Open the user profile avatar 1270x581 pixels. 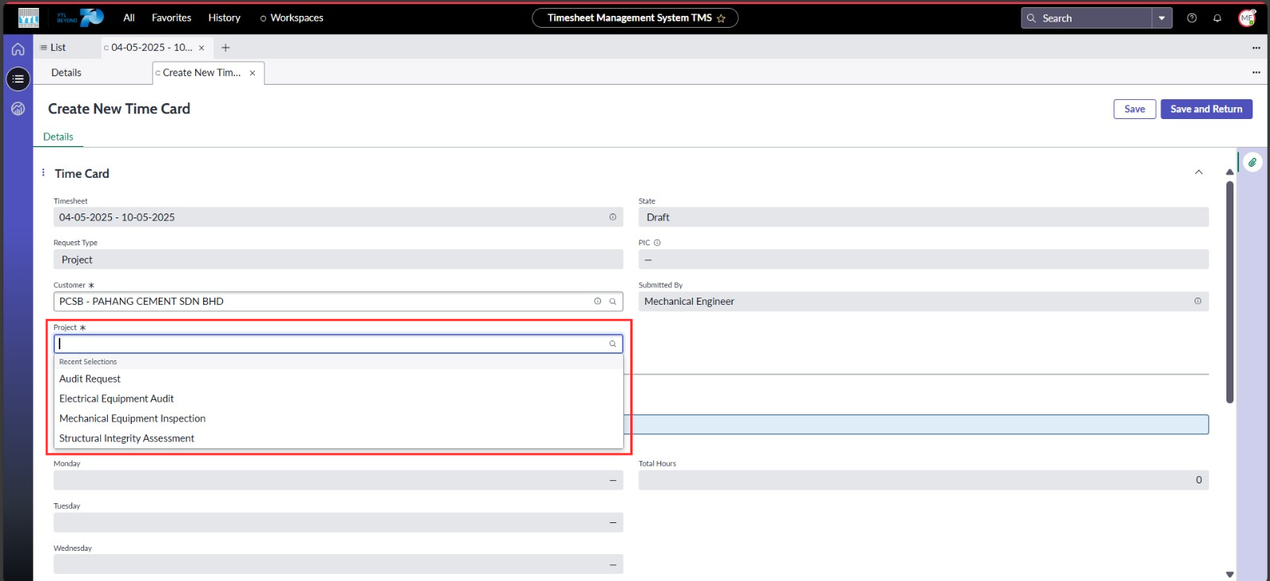1246,18
